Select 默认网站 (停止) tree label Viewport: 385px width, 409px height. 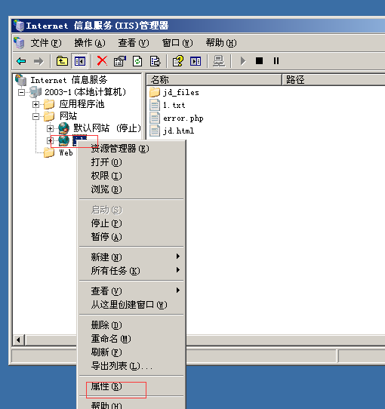tap(107, 128)
